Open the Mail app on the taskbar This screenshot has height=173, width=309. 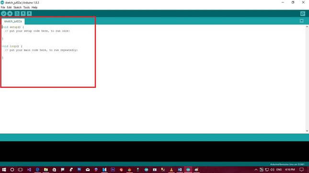88,170
